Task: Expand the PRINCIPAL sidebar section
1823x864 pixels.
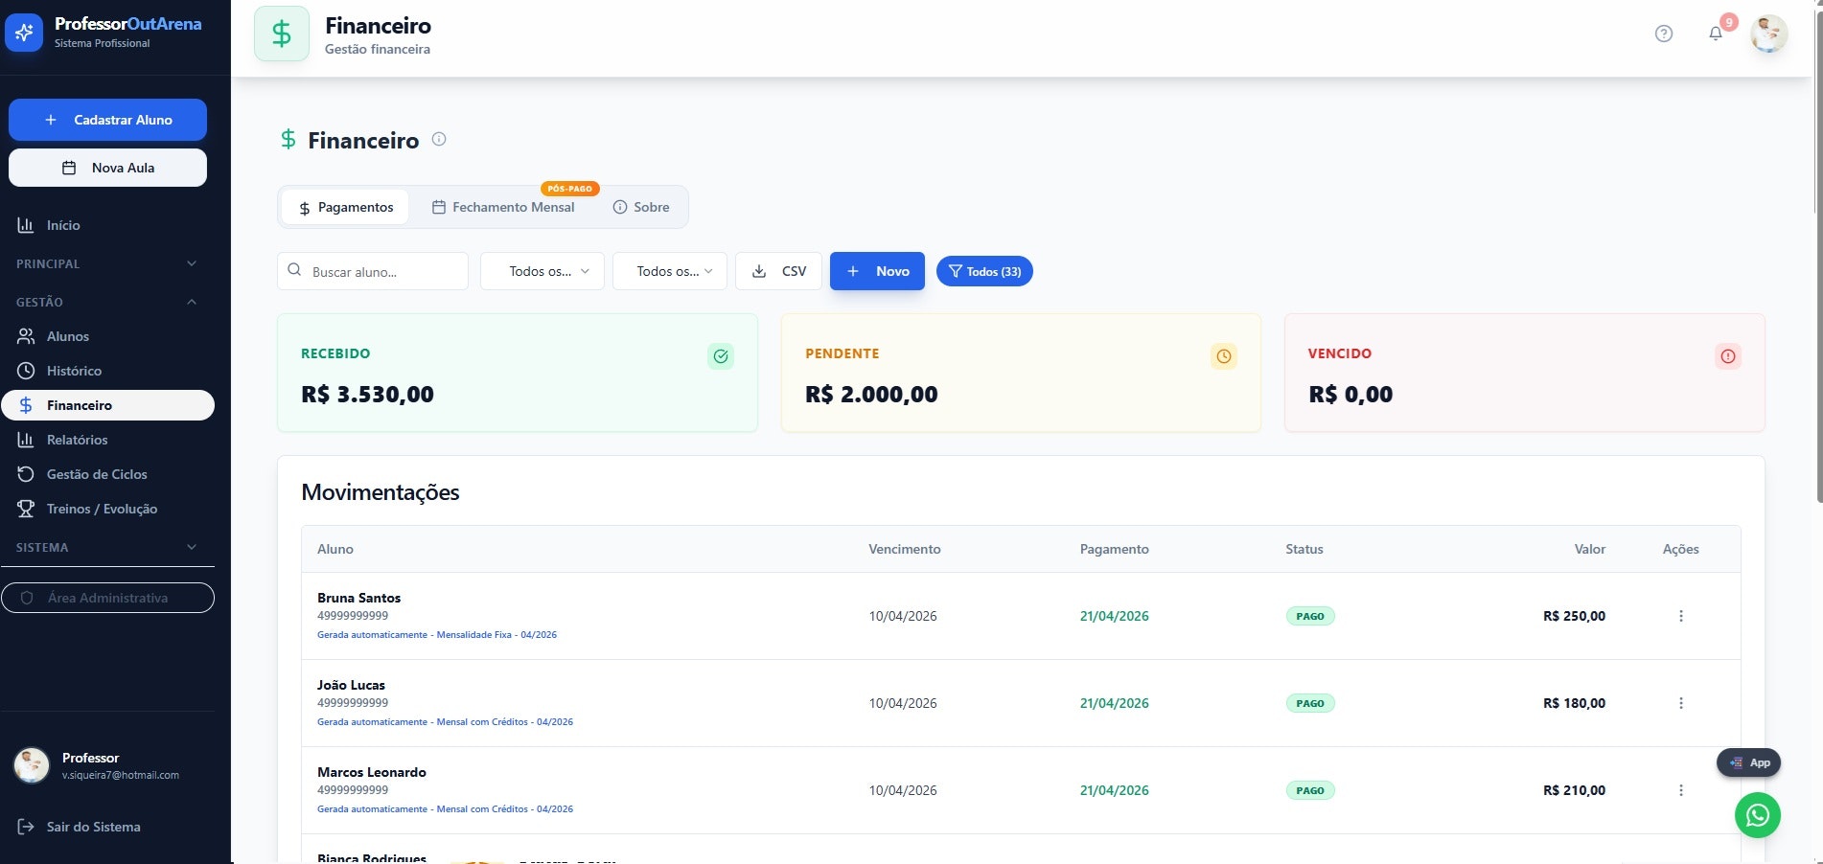Action: coord(107,263)
